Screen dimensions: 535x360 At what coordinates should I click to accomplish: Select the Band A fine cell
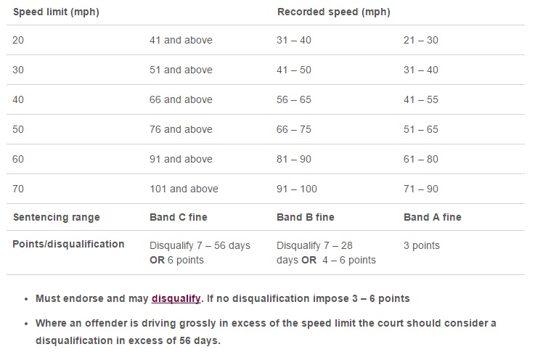click(x=433, y=217)
